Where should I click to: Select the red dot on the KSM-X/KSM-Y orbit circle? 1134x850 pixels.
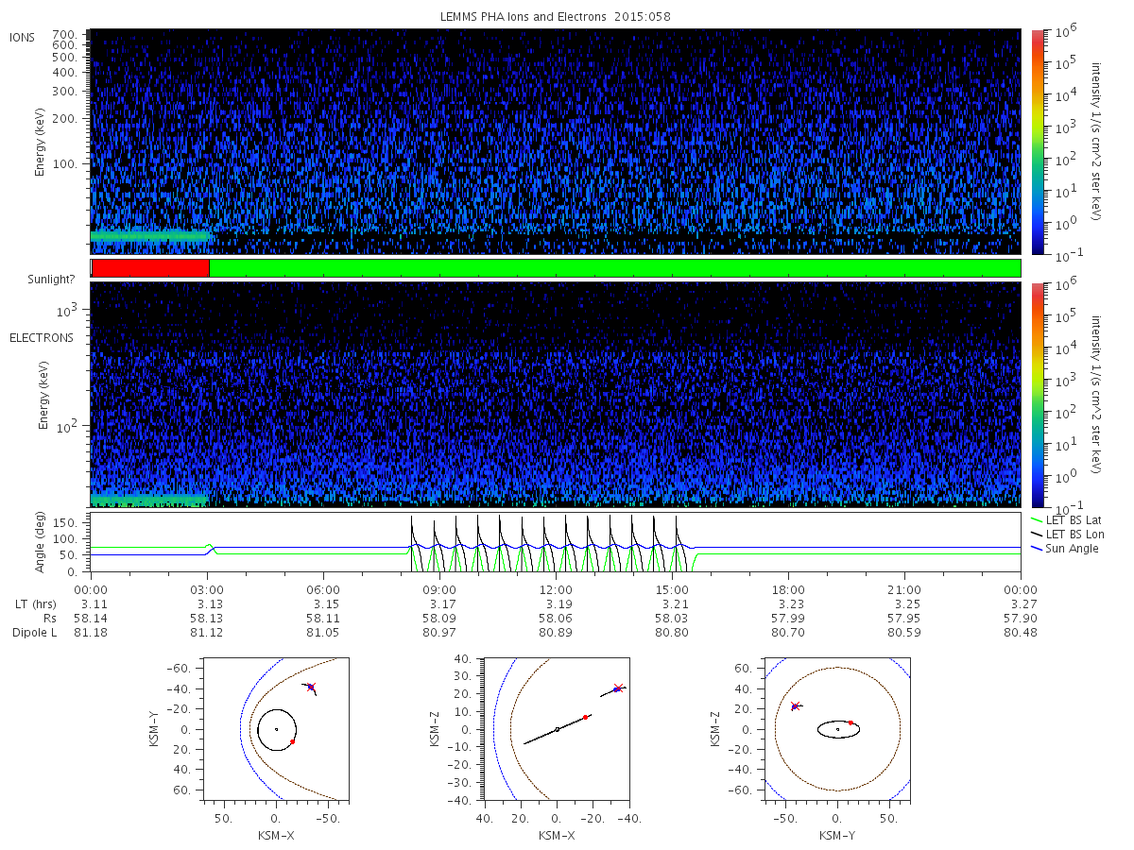click(x=293, y=741)
